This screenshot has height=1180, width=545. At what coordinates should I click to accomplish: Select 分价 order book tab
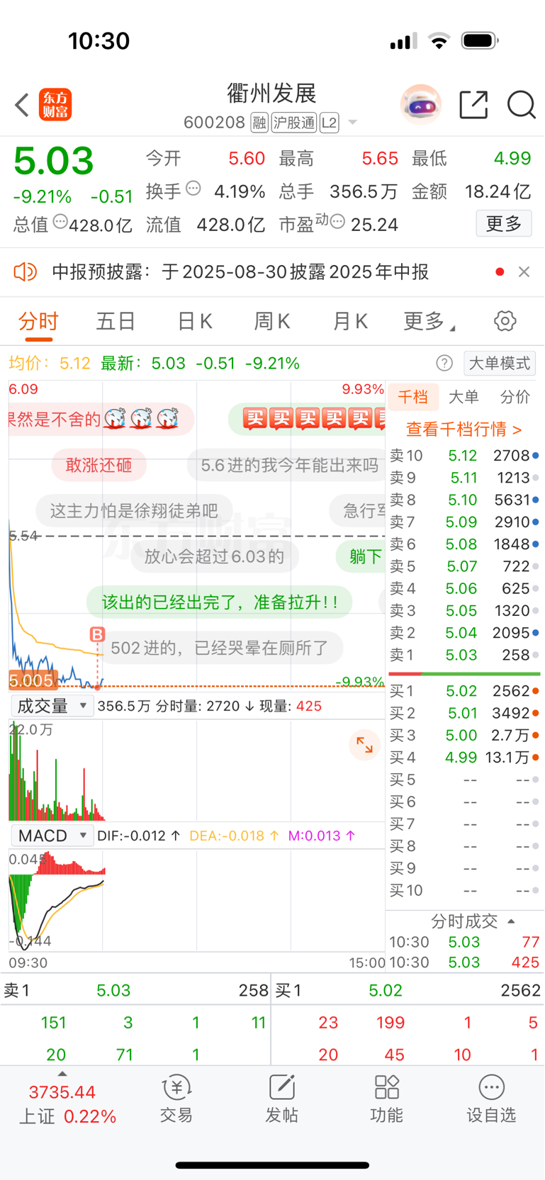515,397
